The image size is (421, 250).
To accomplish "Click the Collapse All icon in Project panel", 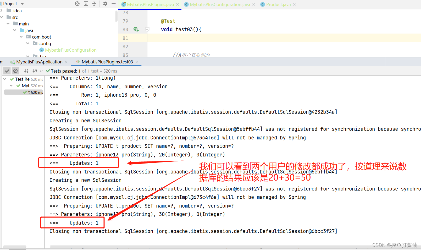I will (x=94, y=4).
